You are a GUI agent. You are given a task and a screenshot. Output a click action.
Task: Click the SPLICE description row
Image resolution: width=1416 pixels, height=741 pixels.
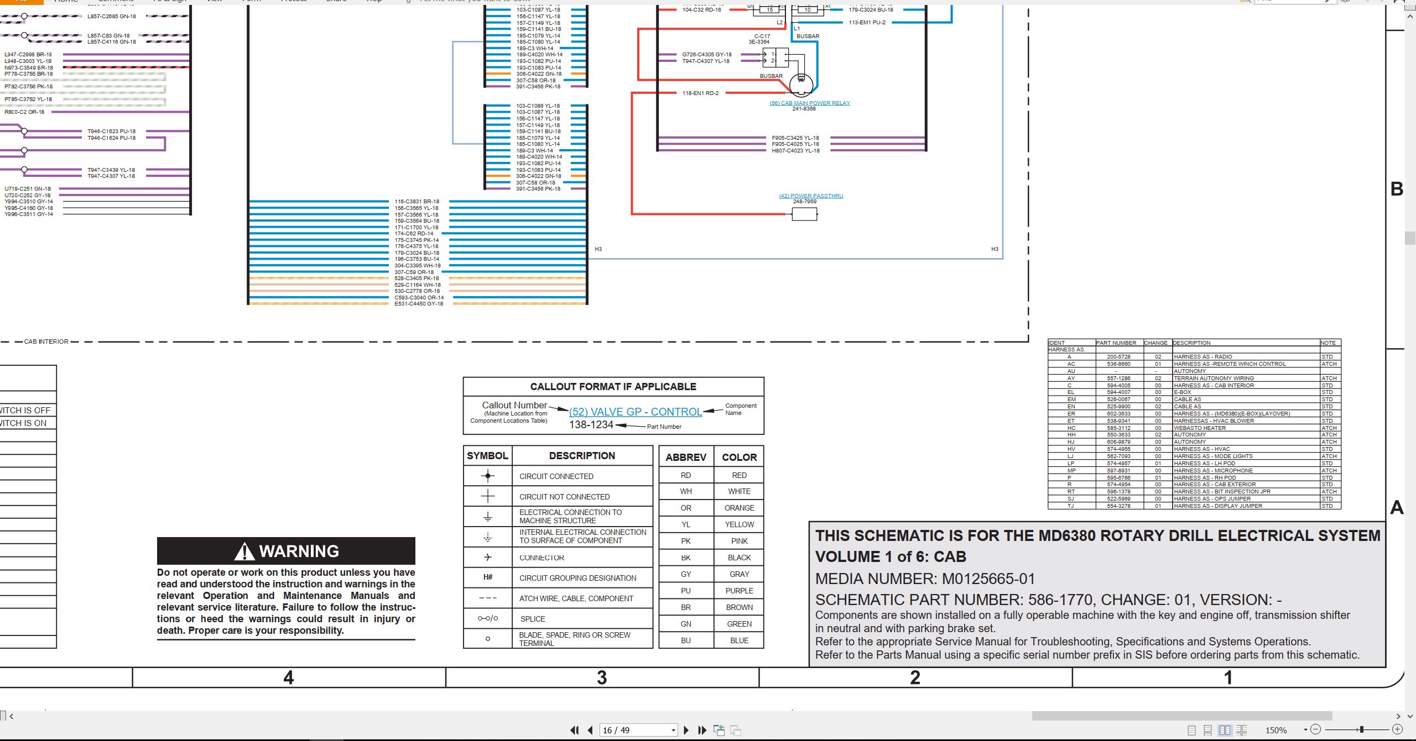pos(582,619)
